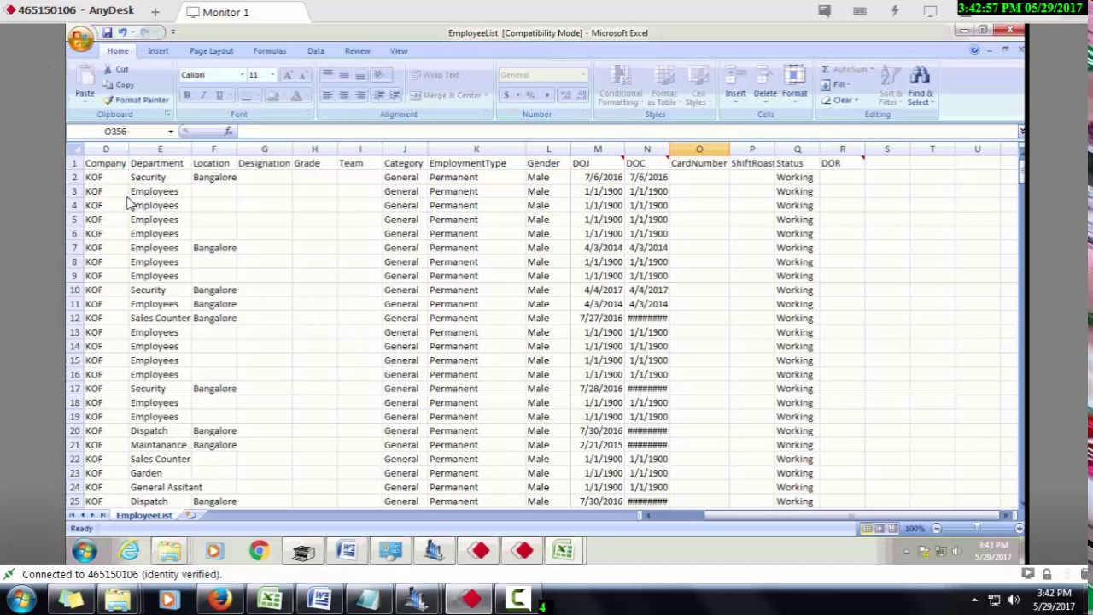This screenshot has width=1093, height=615.
Task: Save the workbook from Quick Access toolbar
Action: tap(107, 32)
